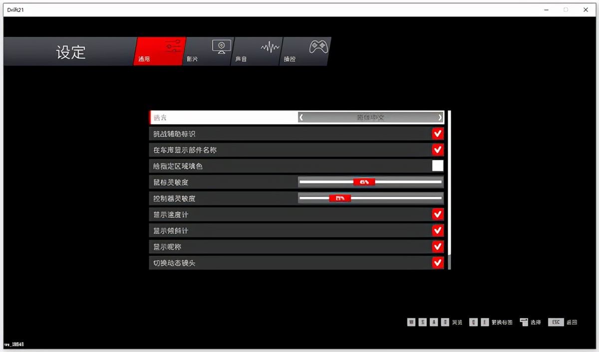
Task: Open the 简体中文 language selection field
Action: coord(370,117)
